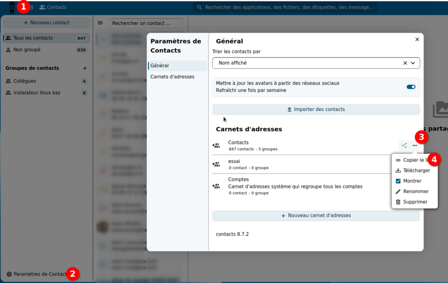Open the Nom affiché combo box
The height and width of the screenshot is (283, 448).
click(316, 63)
